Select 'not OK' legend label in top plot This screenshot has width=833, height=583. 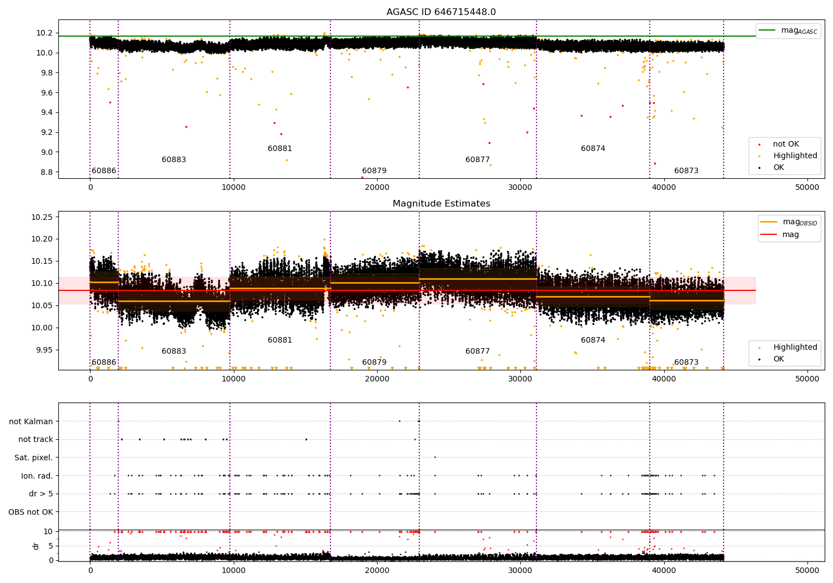pos(786,144)
